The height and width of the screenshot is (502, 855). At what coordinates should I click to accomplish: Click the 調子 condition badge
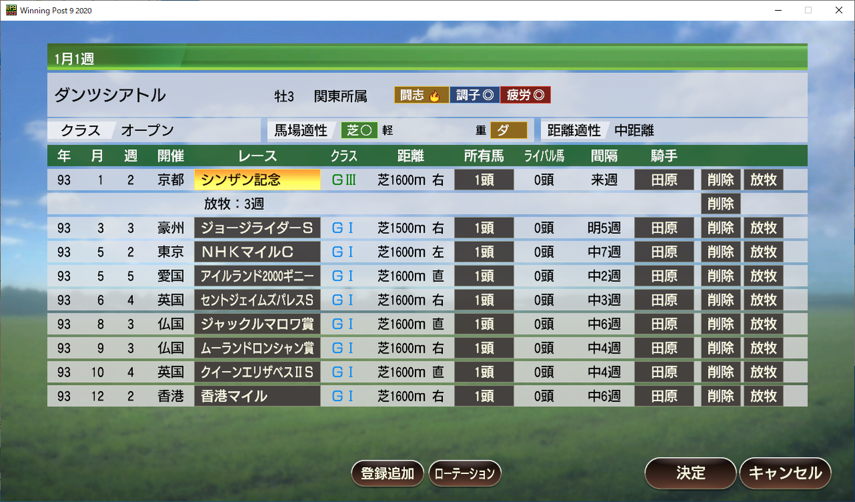(x=475, y=96)
